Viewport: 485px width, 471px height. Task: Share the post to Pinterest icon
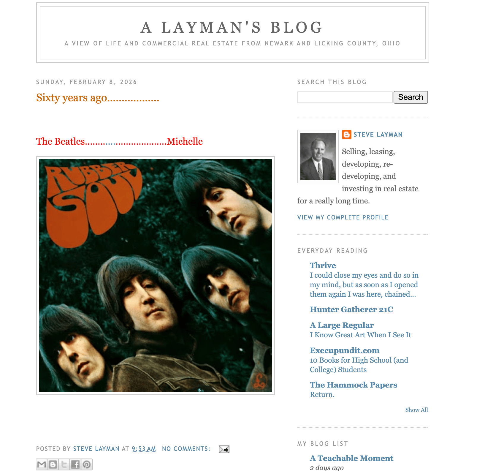pos(87,464)
